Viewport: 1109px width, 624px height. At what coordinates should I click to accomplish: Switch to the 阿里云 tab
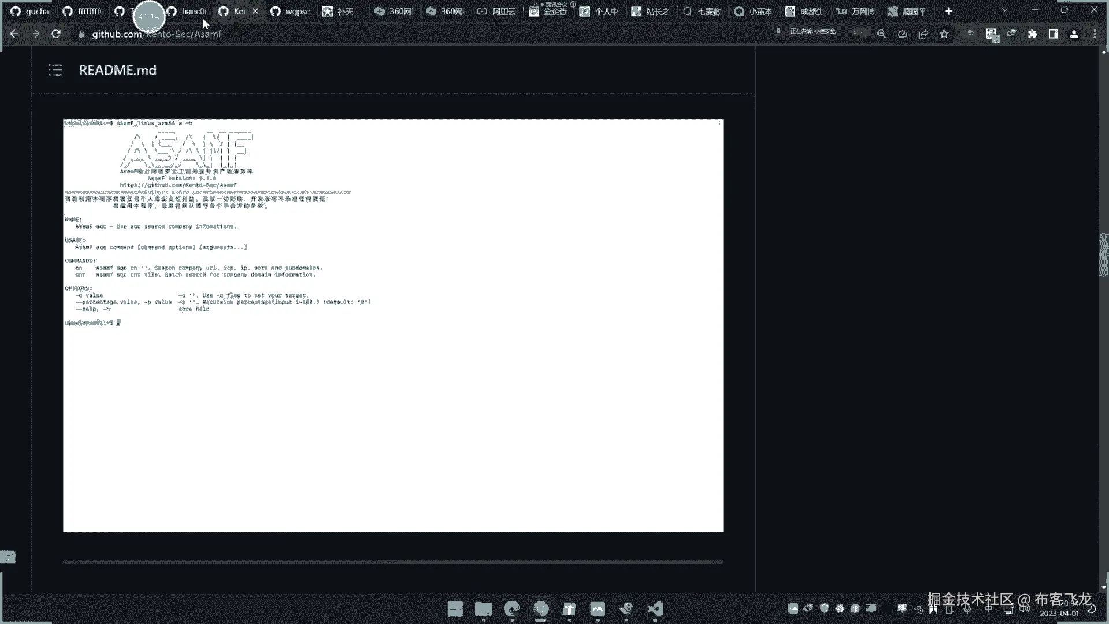pyautogui.click(x=497, y=12)
